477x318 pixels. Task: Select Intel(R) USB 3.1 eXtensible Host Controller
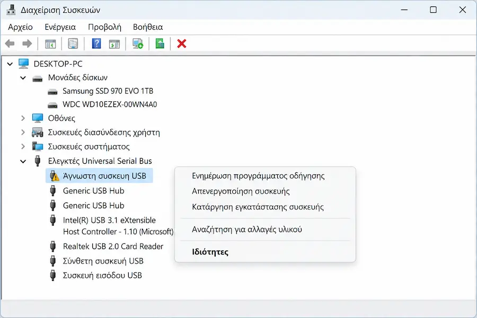point(118,226)
